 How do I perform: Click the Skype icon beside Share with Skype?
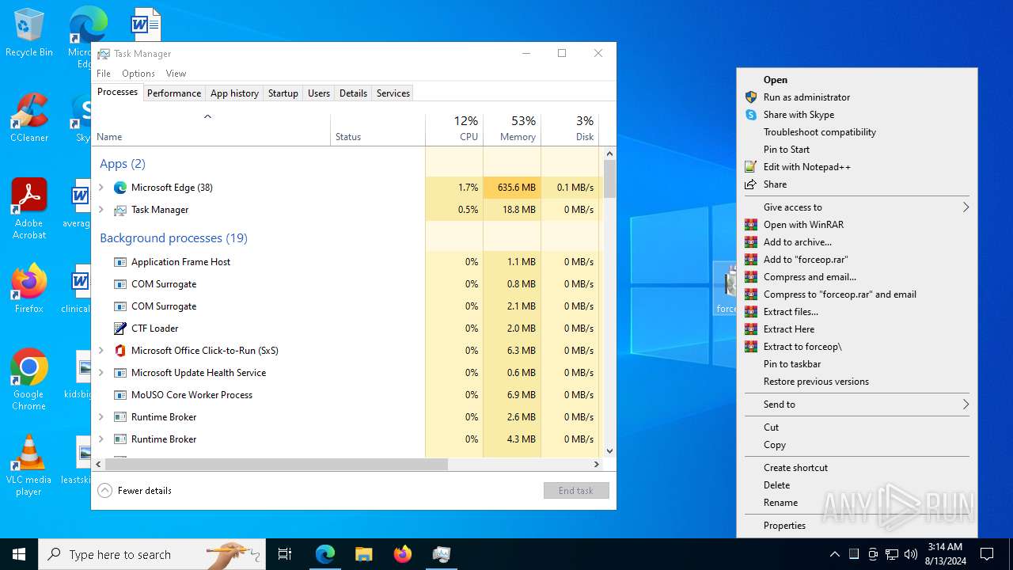[x=751, y=115]
